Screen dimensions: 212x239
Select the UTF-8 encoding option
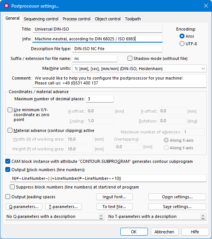click(x=182, y=44)
